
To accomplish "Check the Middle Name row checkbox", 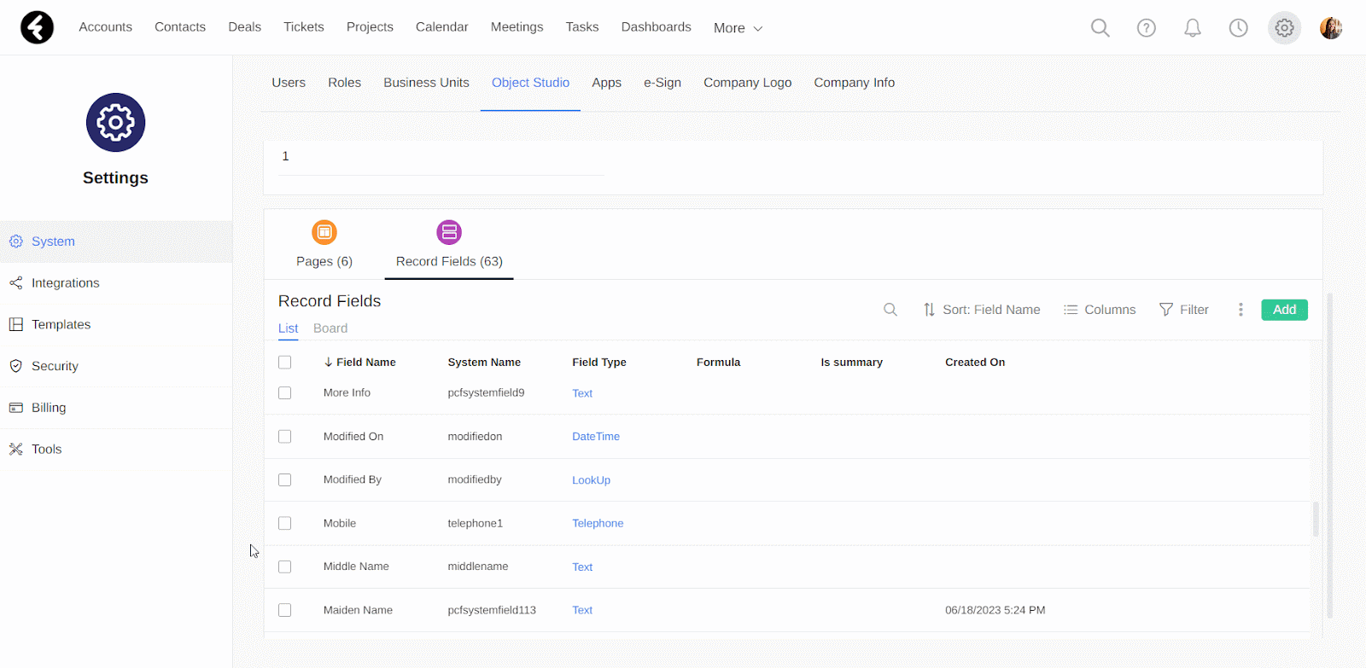I will coord(285,567).
